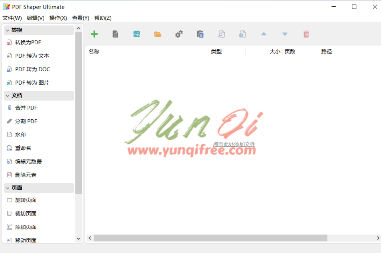Maximize the PDF Shaper window
The image size is (381, 253).
click(x=354, y=7)
